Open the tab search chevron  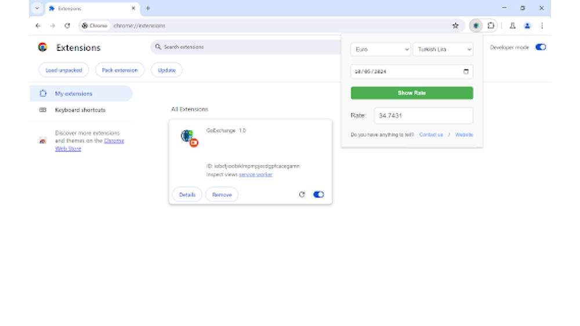tap(37, 8)
